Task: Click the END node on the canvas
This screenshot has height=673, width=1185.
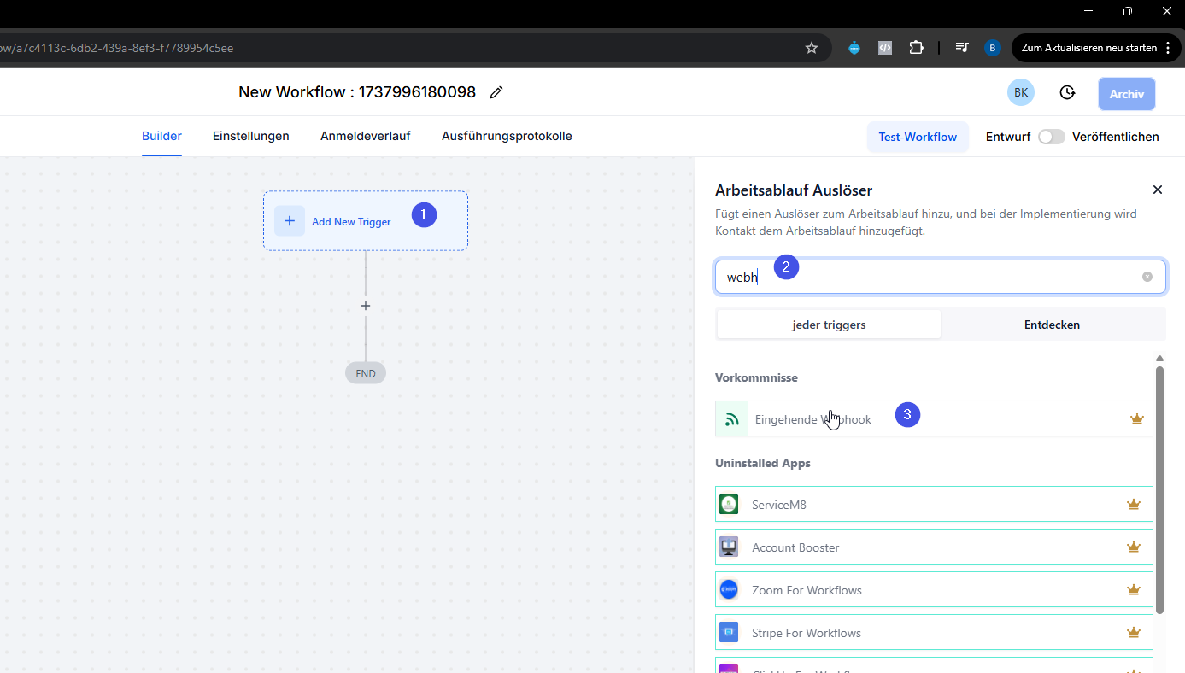Action: tap(366, 373)
